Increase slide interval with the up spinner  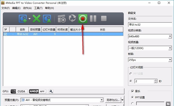point(155,80)
